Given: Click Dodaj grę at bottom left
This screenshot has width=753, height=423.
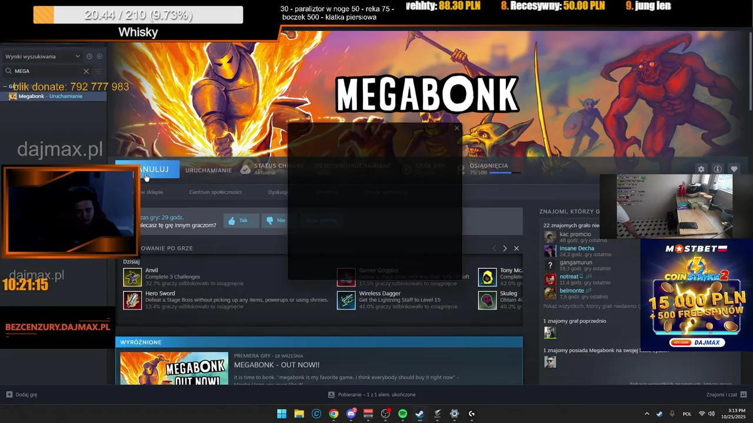Looking at the screenshot, I should pyautogui.click(x=22, y=395).
